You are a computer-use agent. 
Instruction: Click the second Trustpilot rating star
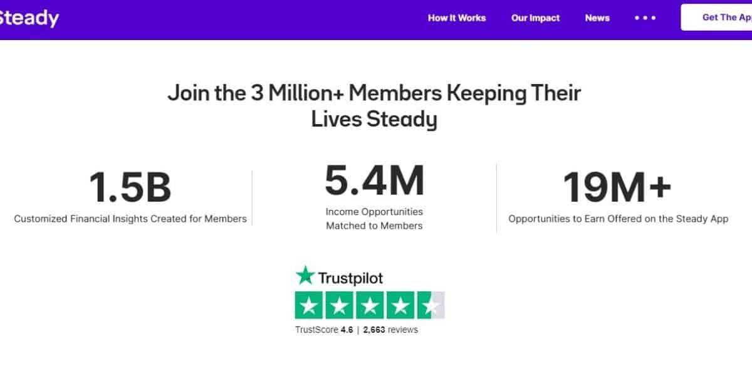tap(339, 306)
